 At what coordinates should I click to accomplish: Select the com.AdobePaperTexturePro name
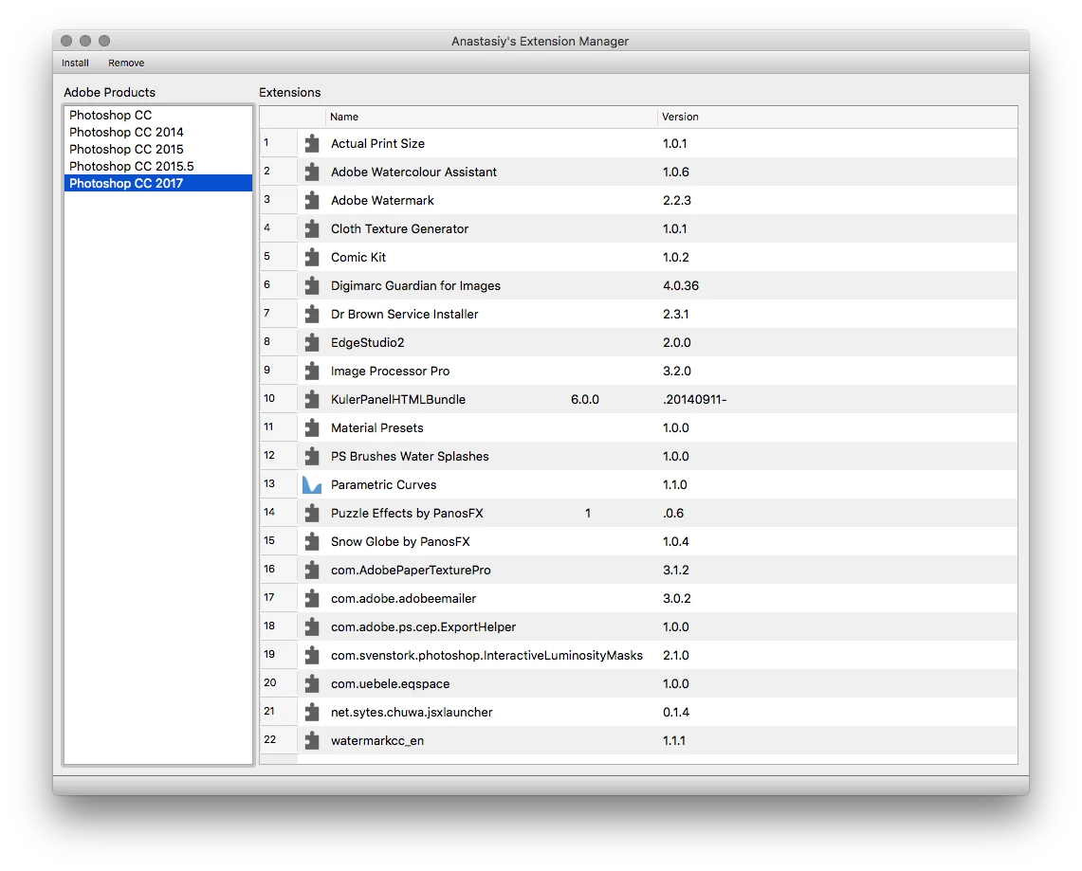[x=411, y=571]
